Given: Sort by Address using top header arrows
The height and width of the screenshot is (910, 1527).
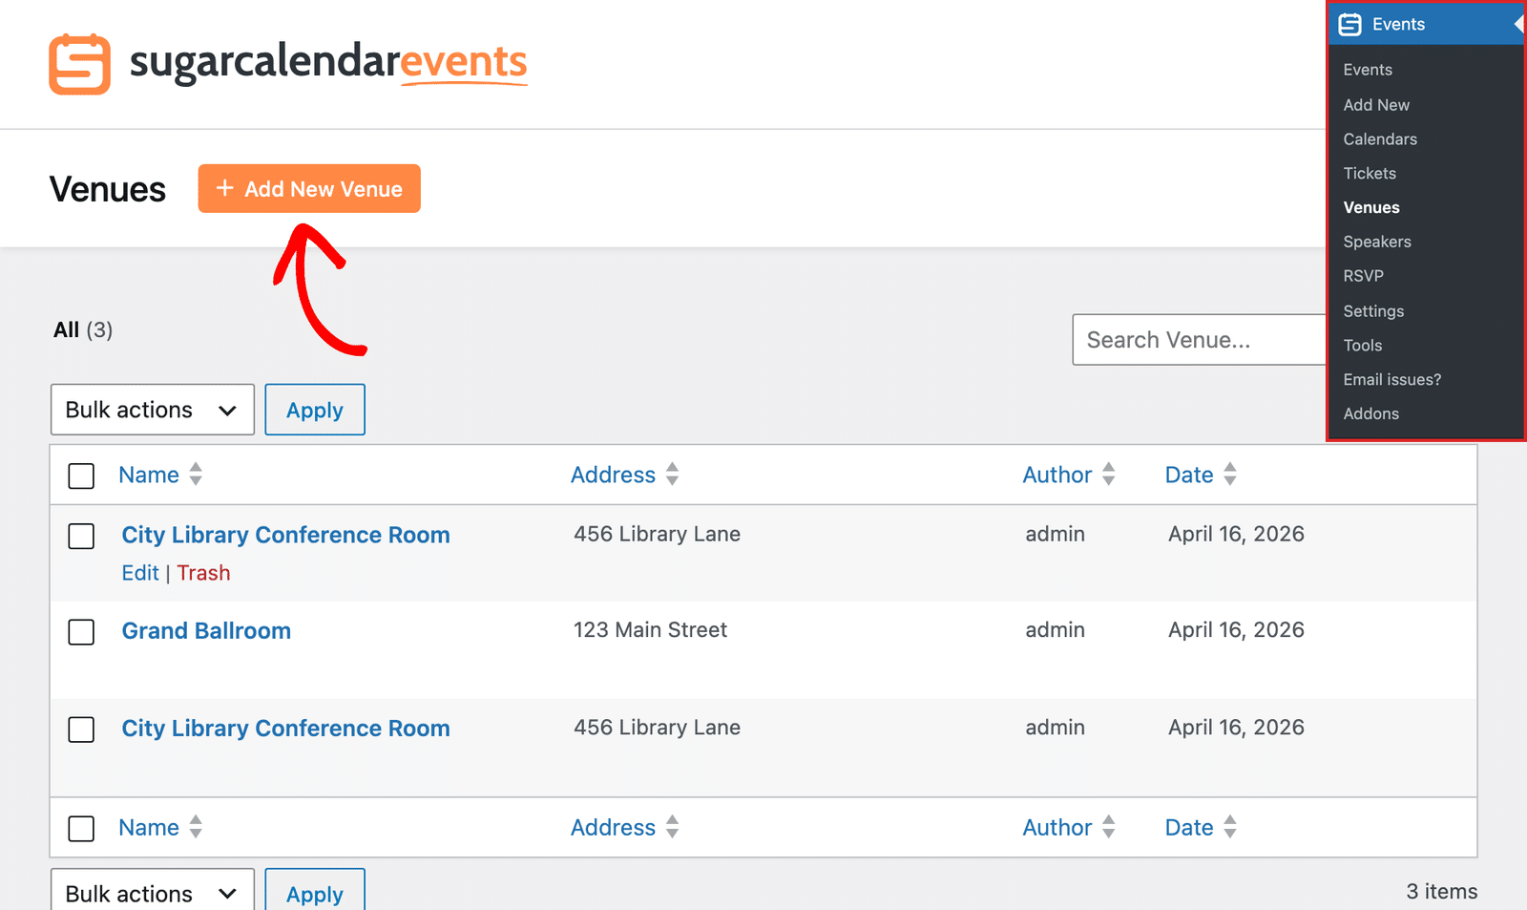Looking at the screenshot, I should pyautogui.click(x=672, y=475).
